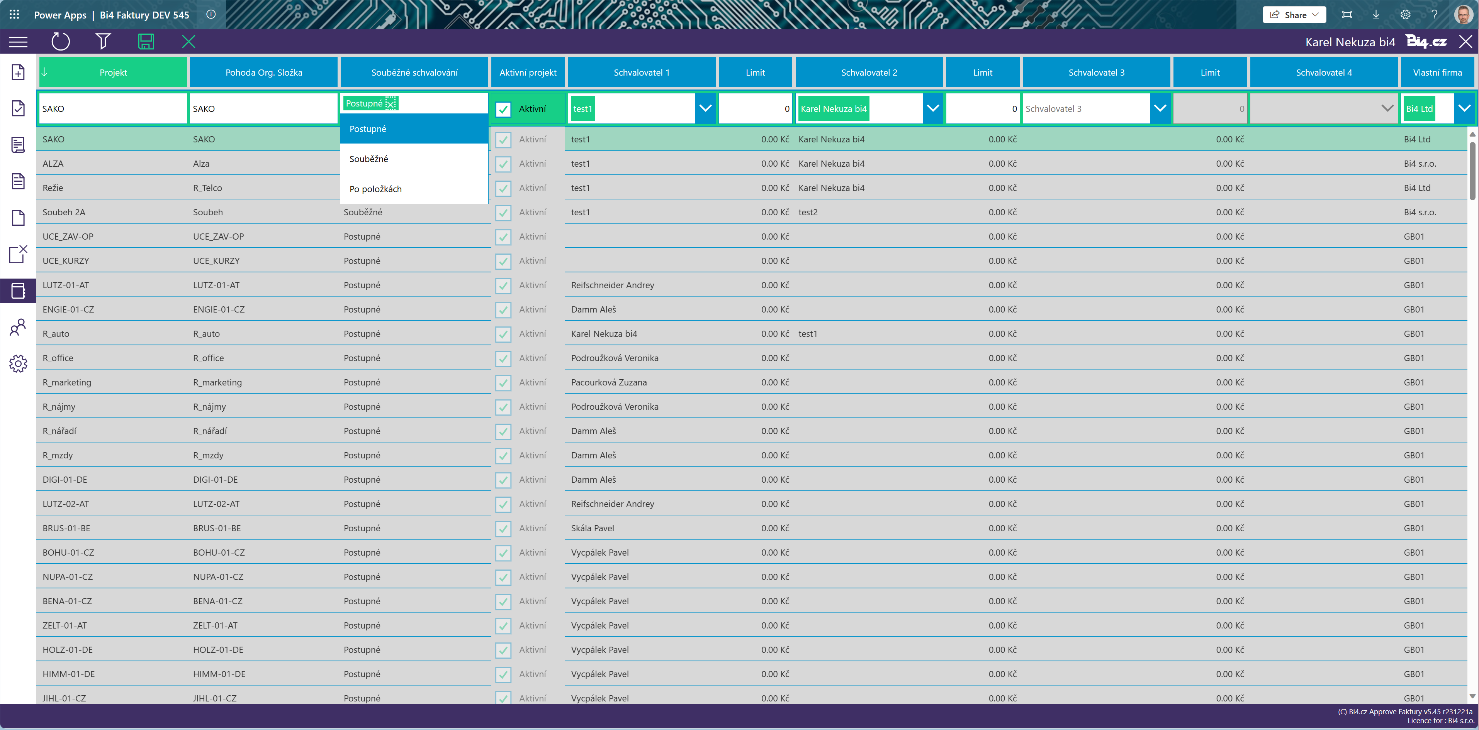Open the settings gear in the left sidebar
This screenshot has height=730, width=1479.
pyautogui.click(x=18, y=363)
